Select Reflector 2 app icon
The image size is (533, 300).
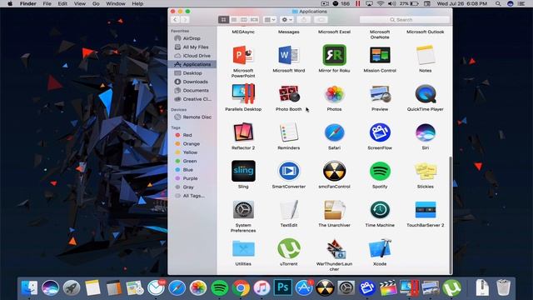click(243, 132)
